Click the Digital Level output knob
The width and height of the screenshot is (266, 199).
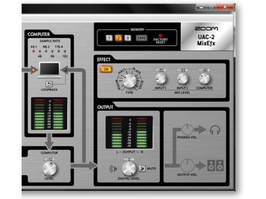click(129, 168)
